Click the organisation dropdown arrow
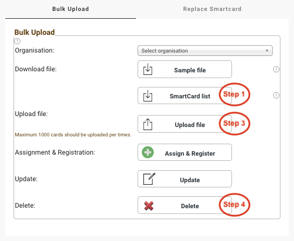Screen dimensions: 294x241 (267, 50)
